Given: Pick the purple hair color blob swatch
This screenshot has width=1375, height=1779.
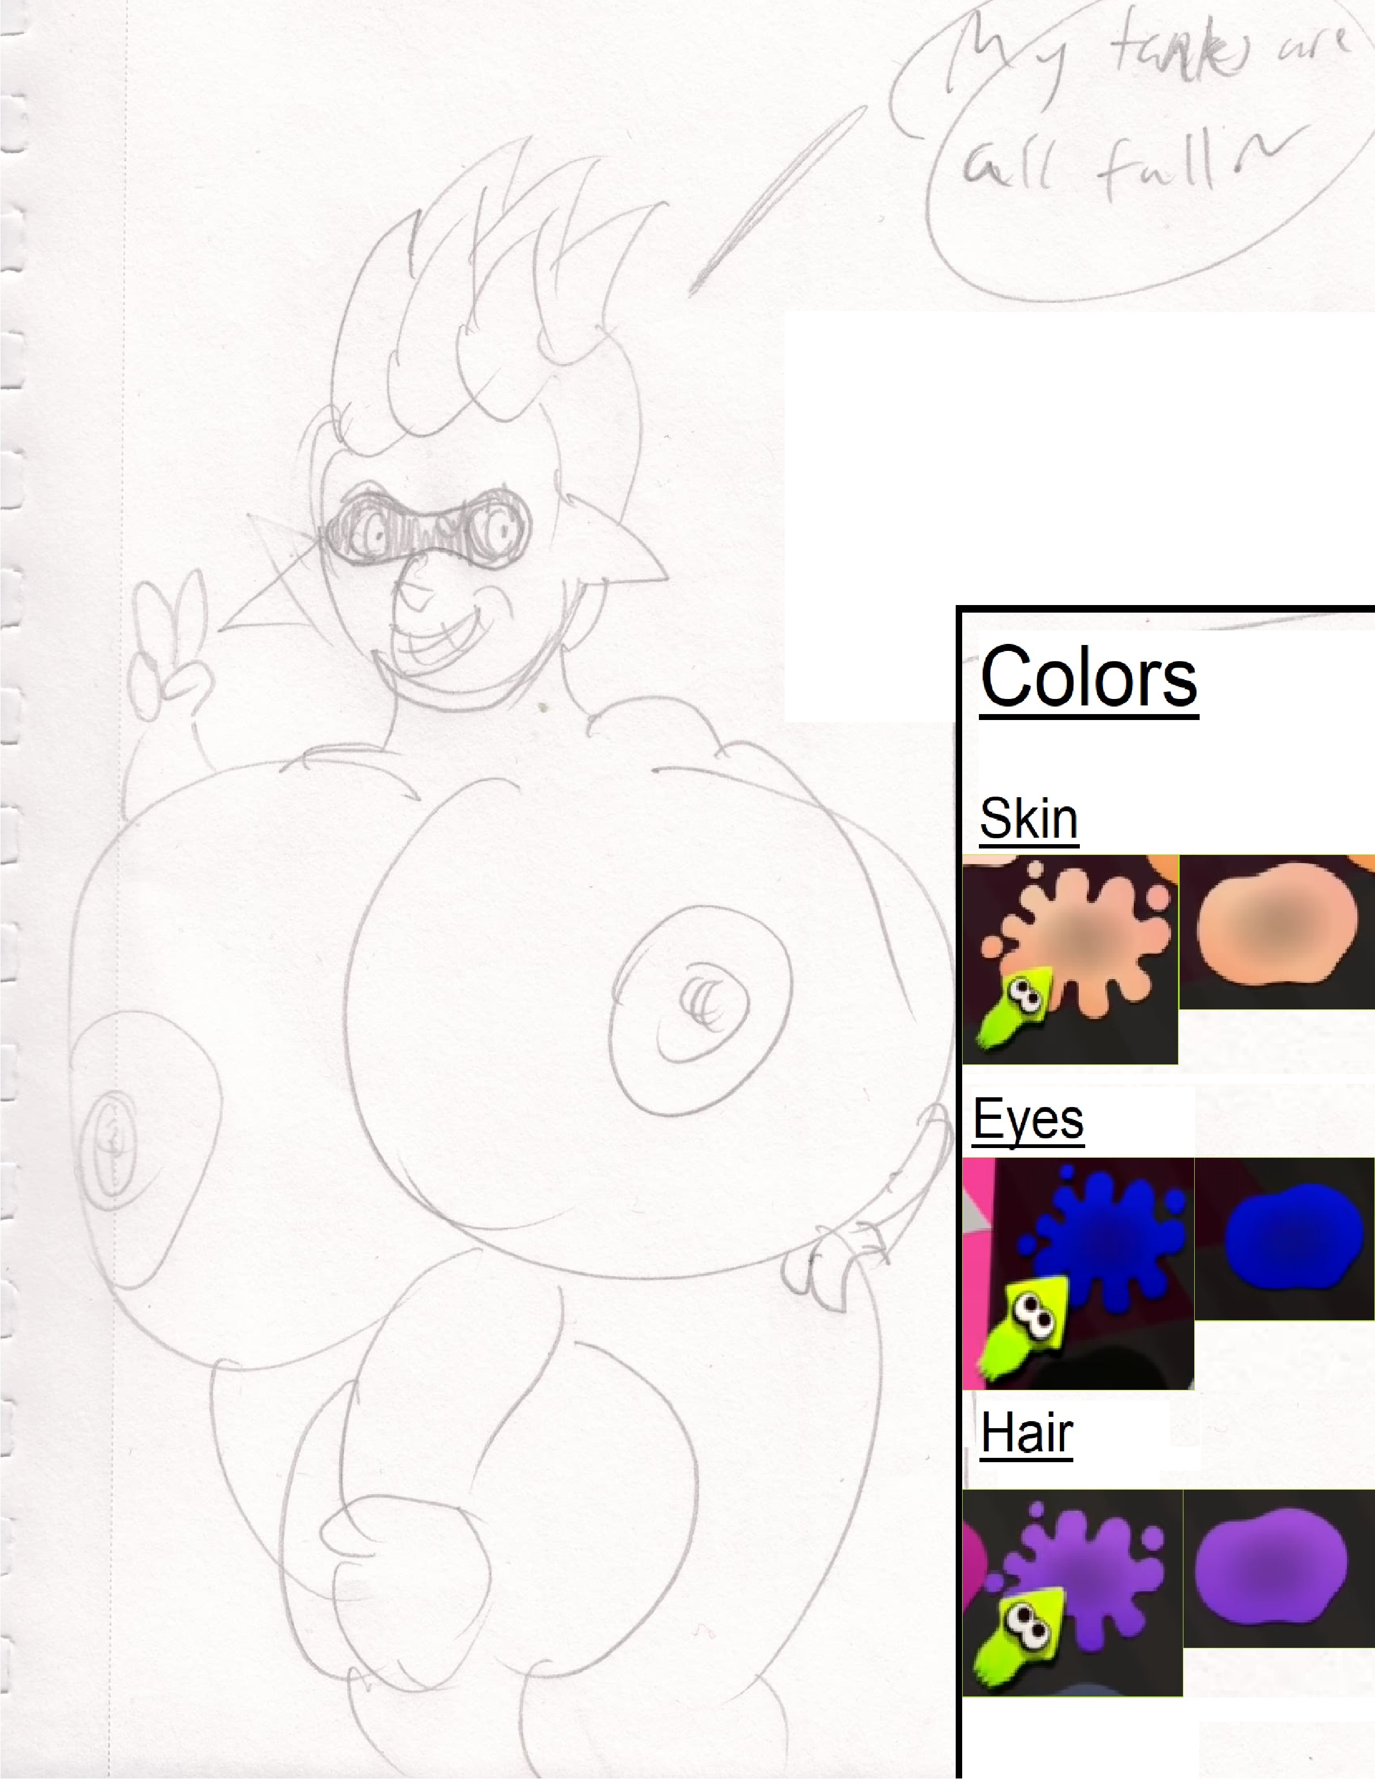Looking at the screenshot, I should [1271, 1567].
